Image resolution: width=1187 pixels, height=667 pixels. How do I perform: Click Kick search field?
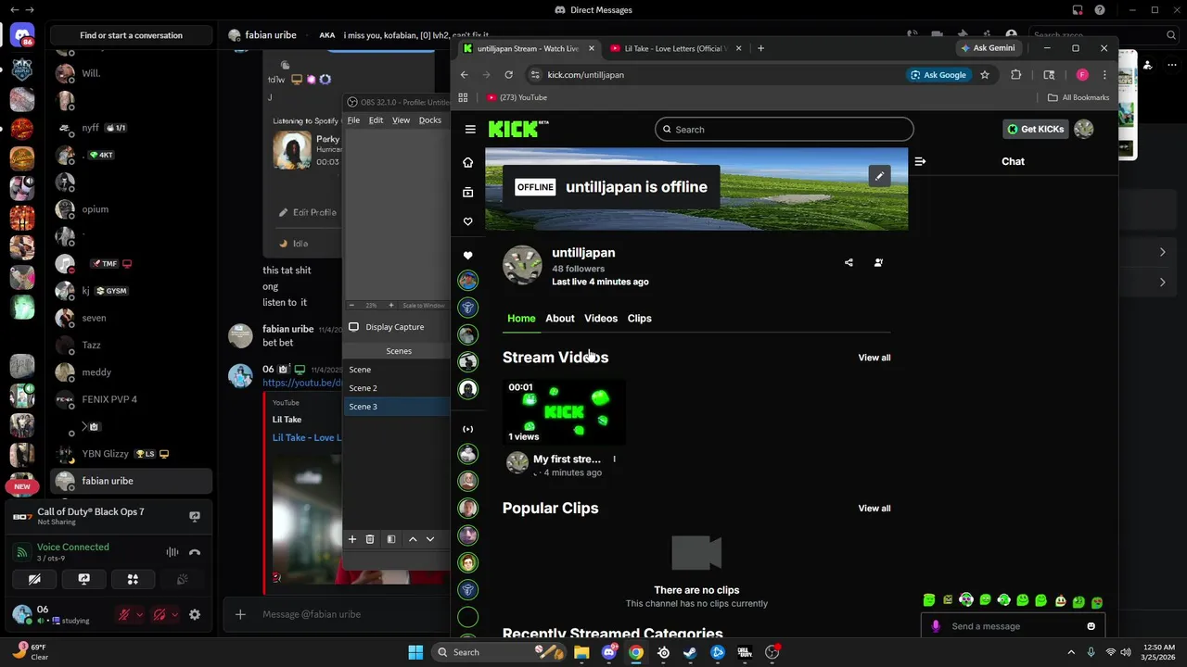(x=785, y=130)
